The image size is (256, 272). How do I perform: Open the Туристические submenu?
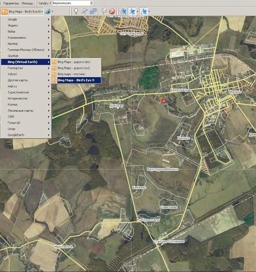26,92
